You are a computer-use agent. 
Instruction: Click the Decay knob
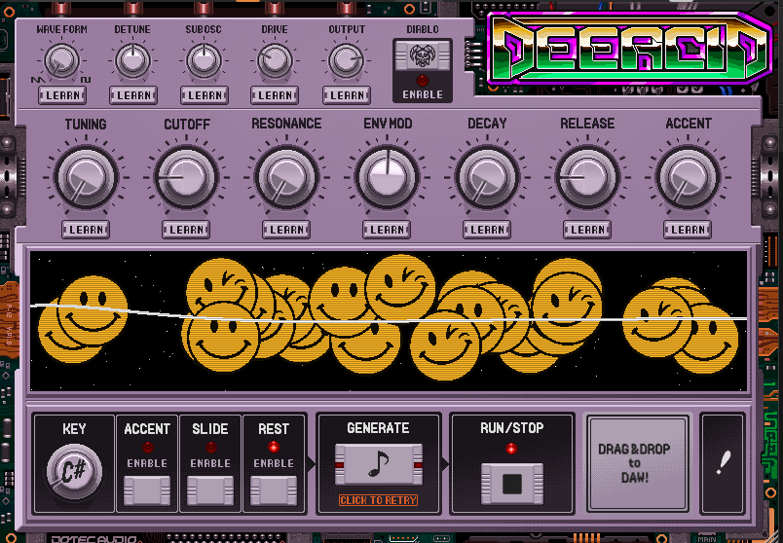click(x=487, y=177)
